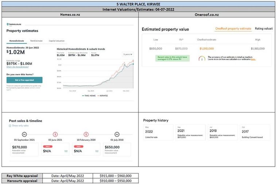Image resolution: width=280 pixels, height=187 pixels.
Task: Click the dollar icon above 18 February 2020
Action: point(86,134)
